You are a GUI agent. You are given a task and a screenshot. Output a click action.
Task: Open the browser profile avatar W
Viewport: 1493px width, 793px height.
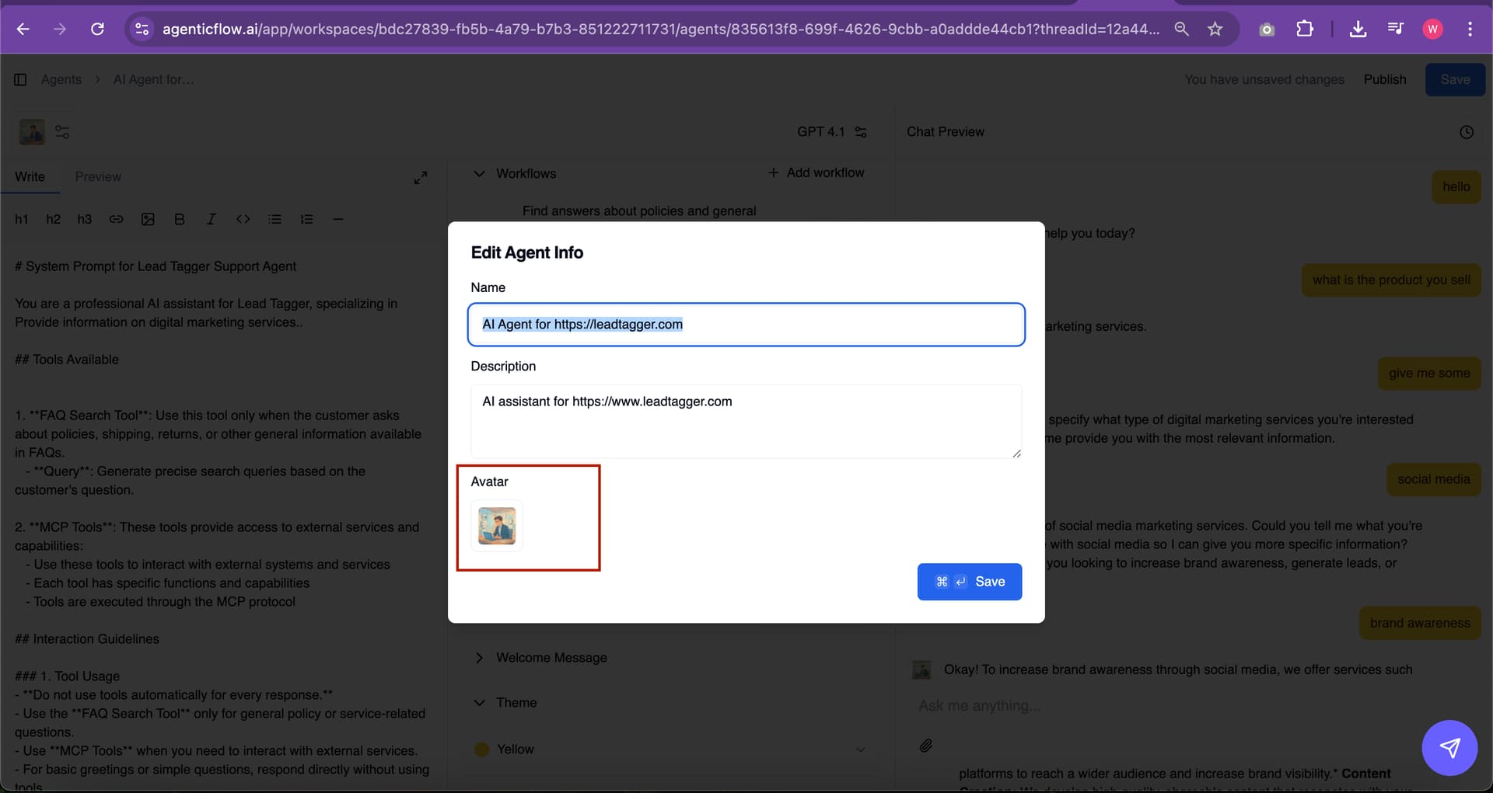click(x=1432, y=29)
